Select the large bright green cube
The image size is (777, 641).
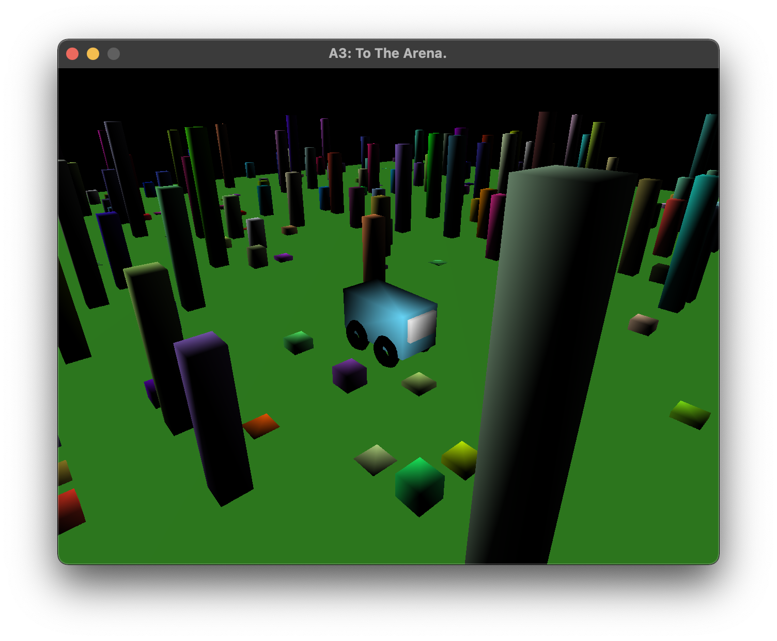tap(419, 486)
